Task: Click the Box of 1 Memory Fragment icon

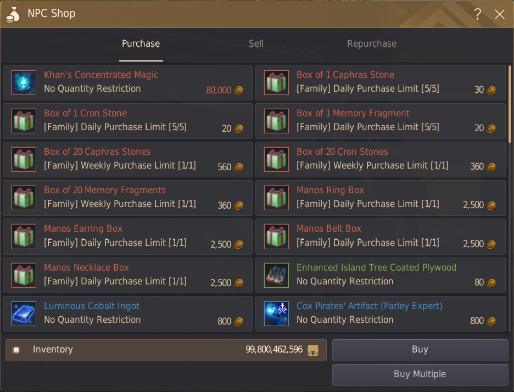Action: coord(276,121)
